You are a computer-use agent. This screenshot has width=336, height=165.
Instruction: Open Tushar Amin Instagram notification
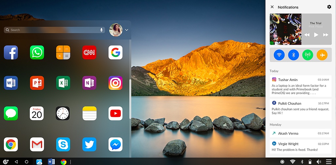pyautogui.click(x=300, y=86)
